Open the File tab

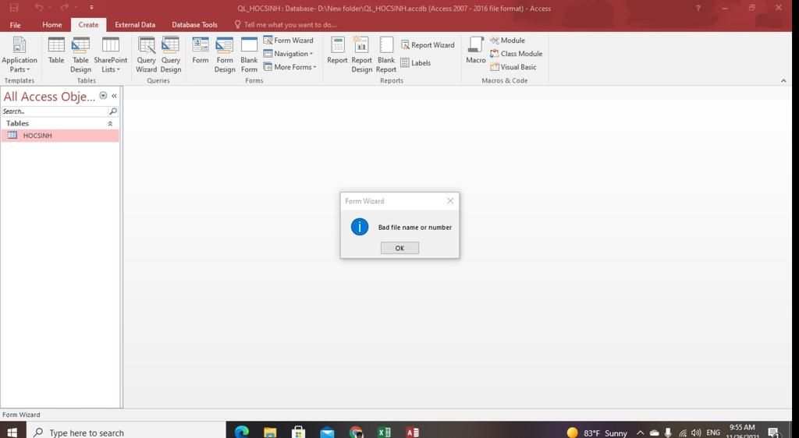[16, 24]
